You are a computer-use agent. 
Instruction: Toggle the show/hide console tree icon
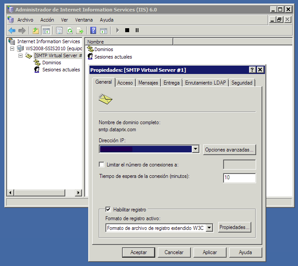pyautogui.click(x=46, y=30)
